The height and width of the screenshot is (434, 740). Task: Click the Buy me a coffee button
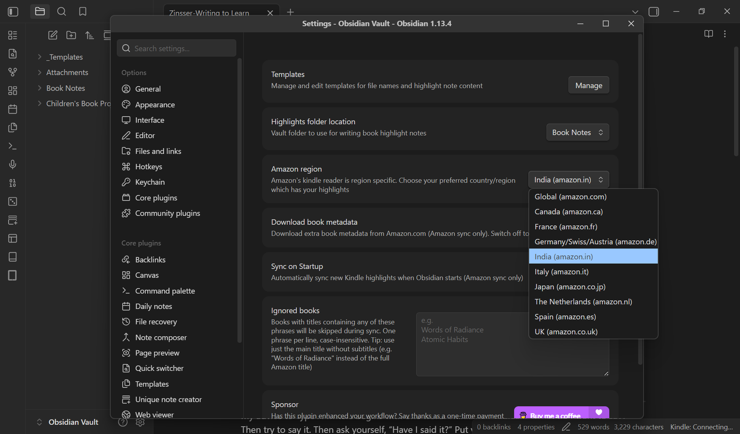pyautogui.click(x=561, y=413)
